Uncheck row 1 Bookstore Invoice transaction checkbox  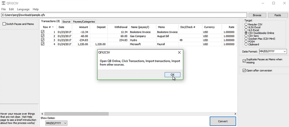tap(43, 32)
